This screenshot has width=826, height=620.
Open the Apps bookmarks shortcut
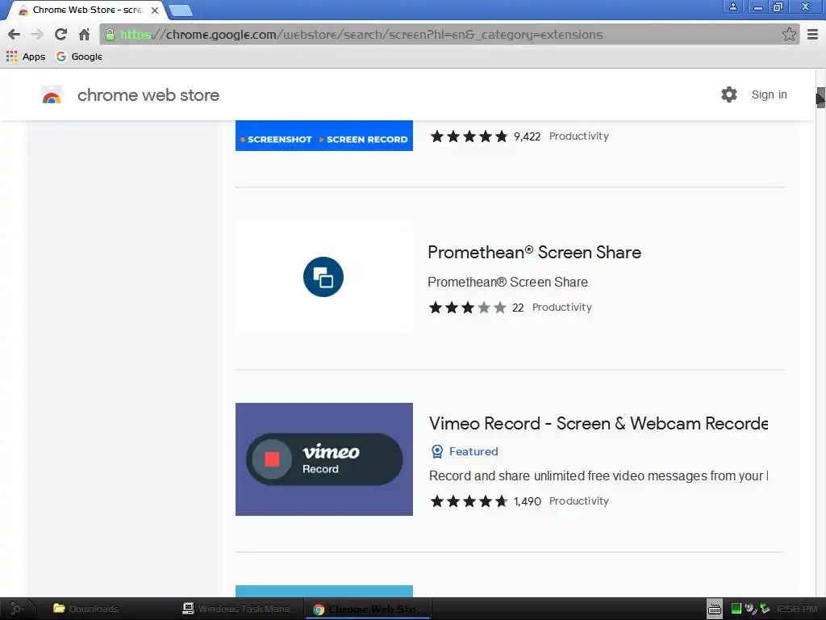click(26, 57)
